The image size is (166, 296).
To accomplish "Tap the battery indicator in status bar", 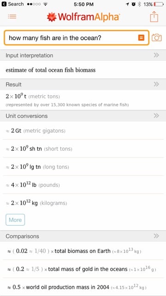I will point(159,4).
